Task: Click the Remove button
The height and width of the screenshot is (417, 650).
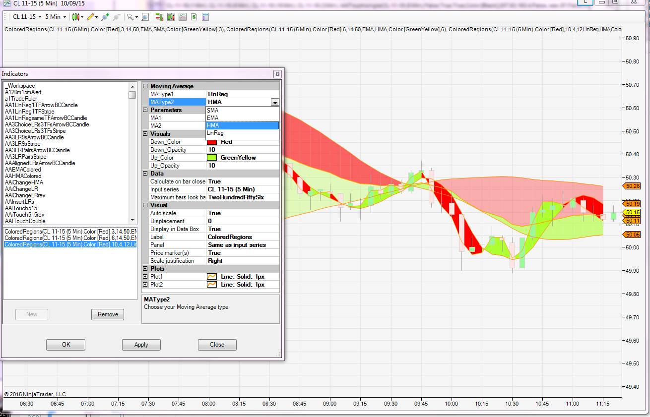Action: (108, 314)
